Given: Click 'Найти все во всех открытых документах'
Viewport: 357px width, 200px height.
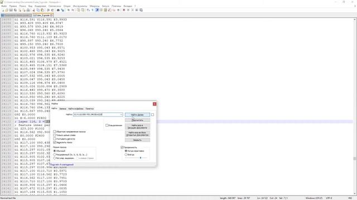Looking at the screenshot, I should (x=137, y=134).
